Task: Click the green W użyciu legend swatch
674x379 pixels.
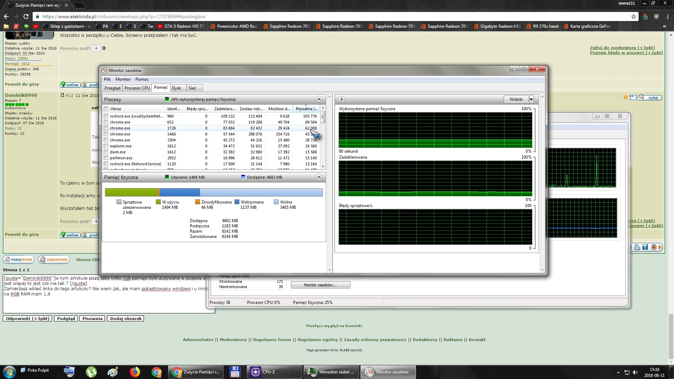Action: 158,202
